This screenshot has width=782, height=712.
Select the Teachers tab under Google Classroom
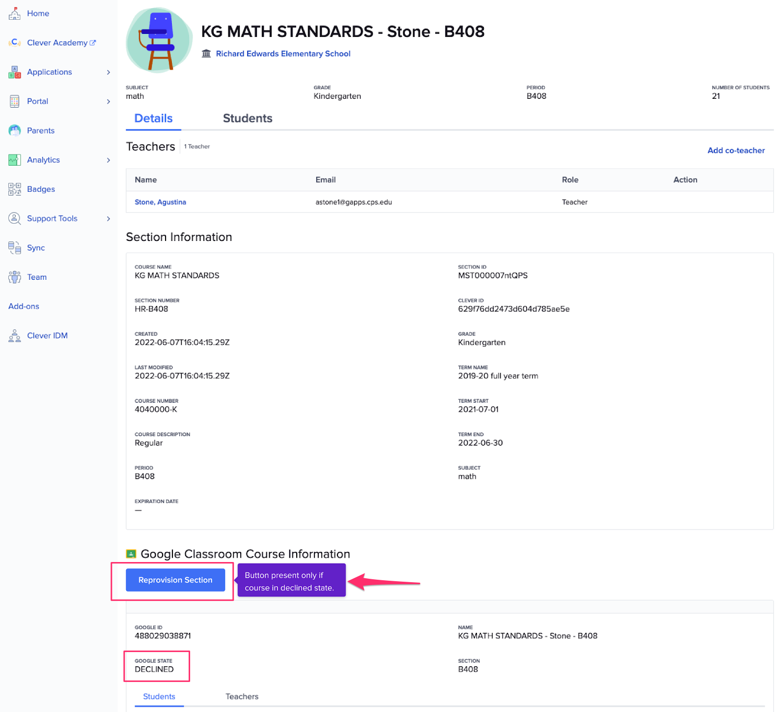(x=242, y=697)
